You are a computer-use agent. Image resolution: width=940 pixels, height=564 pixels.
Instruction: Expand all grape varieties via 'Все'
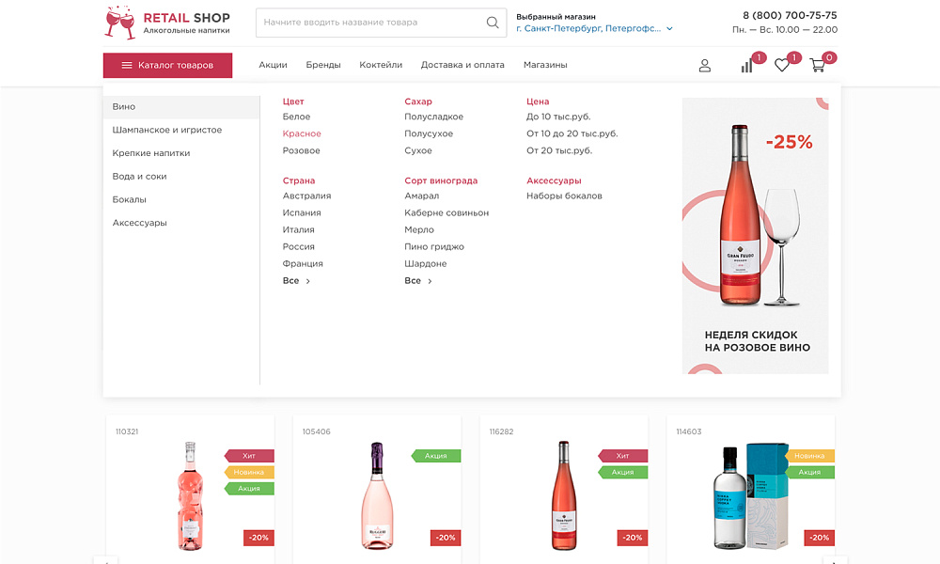click(418, 281)
